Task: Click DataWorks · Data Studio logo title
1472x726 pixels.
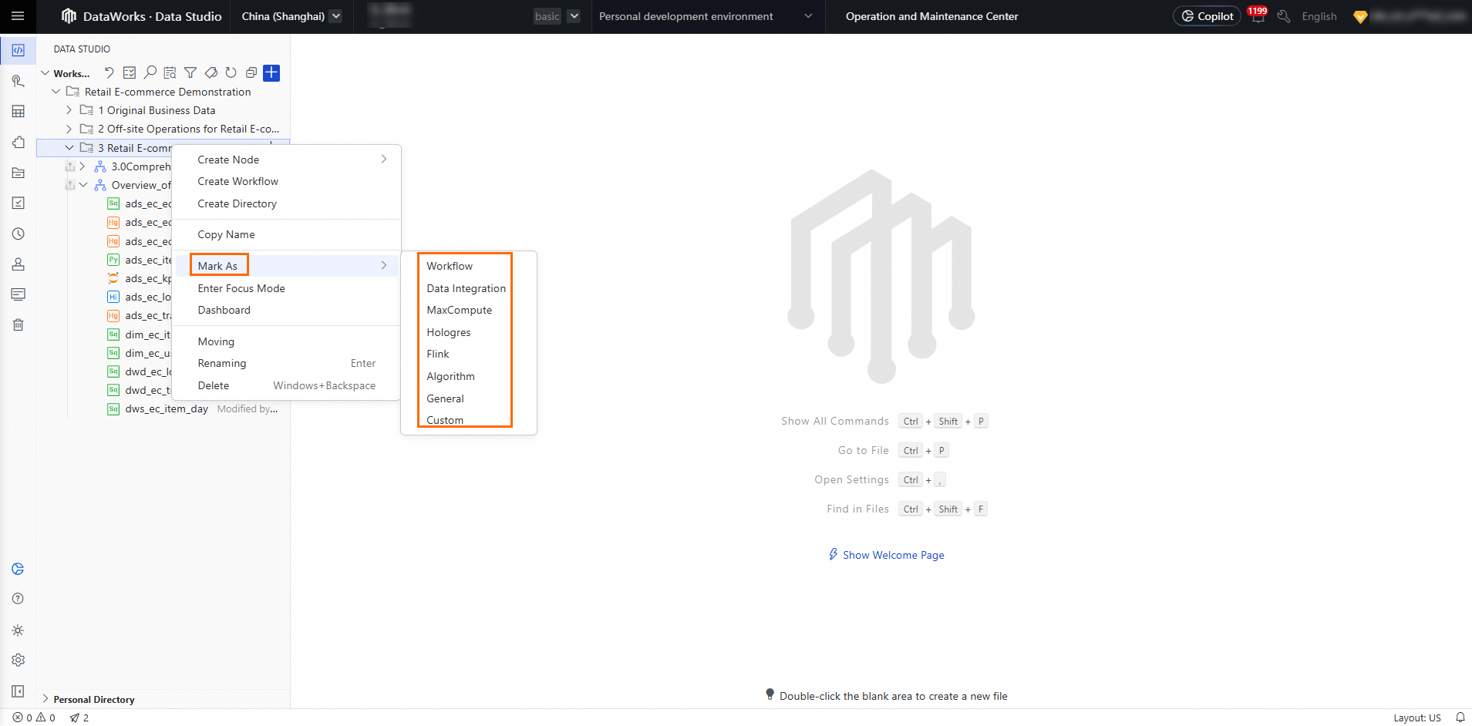Action: pos(141,16)
